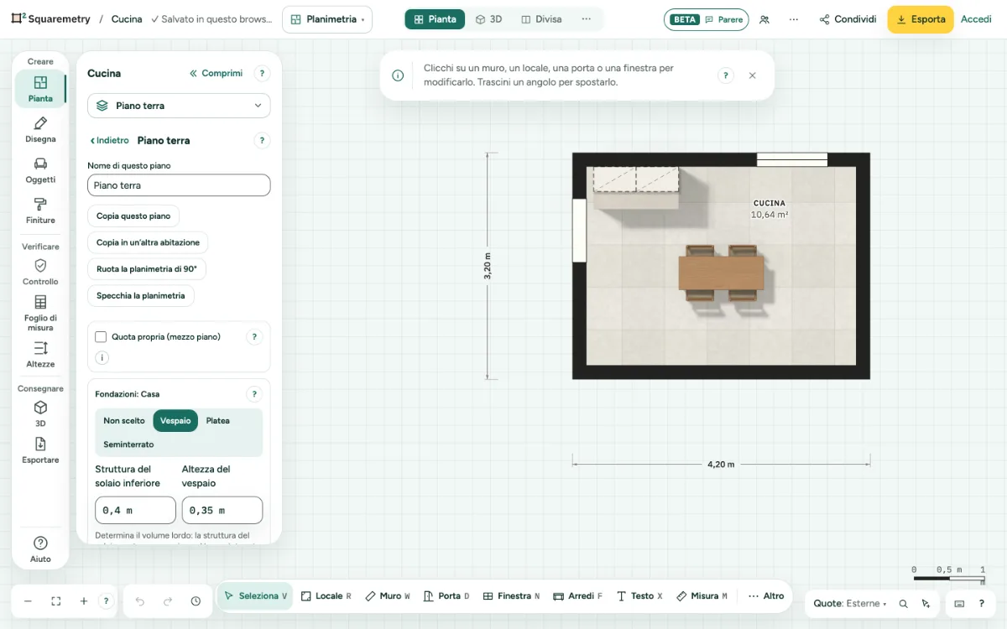This screenshot has width=1007, height=629.
Task: Open the version history clock icon
Action: click(x=196, y=601)
